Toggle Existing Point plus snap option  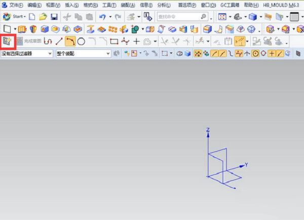click(x=272, y=53)
